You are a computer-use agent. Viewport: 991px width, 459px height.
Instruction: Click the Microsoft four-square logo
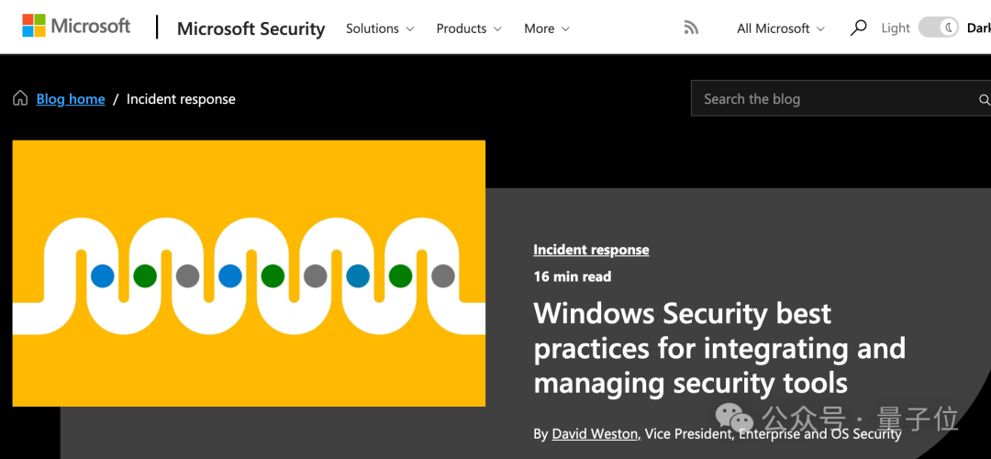coord(34,26)
